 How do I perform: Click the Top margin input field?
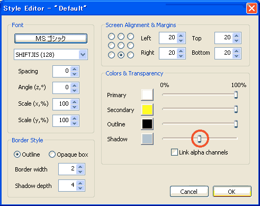(x=223, y=38)
